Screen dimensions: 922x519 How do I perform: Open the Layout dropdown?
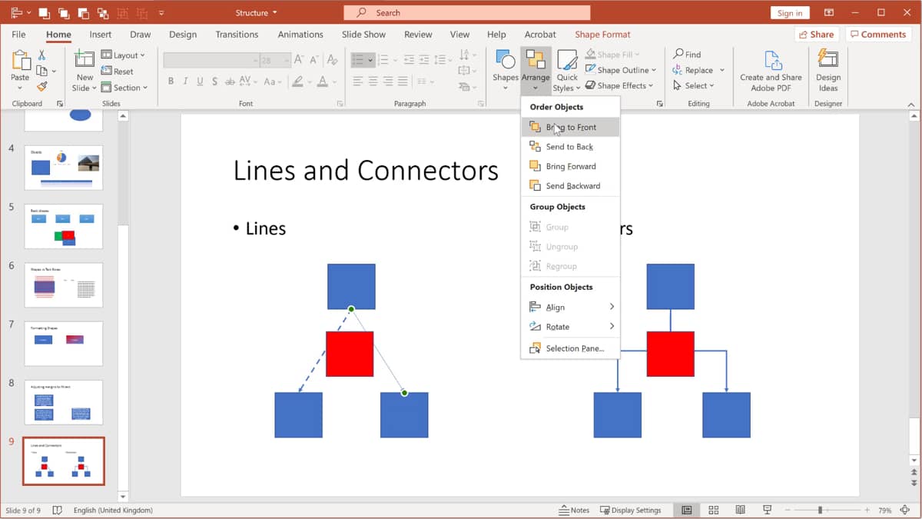click(x=124, y=55)
